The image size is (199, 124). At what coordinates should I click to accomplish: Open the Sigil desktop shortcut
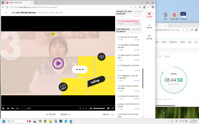(x=165, y=16)
